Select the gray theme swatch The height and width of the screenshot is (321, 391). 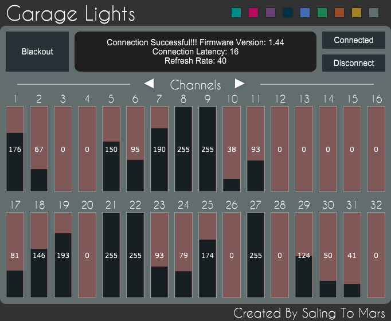click(x=374, y=13)
